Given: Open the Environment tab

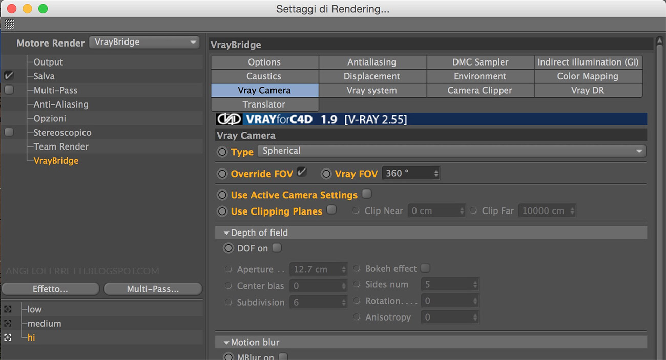Looking at the screenshot, I should (481, 76).
